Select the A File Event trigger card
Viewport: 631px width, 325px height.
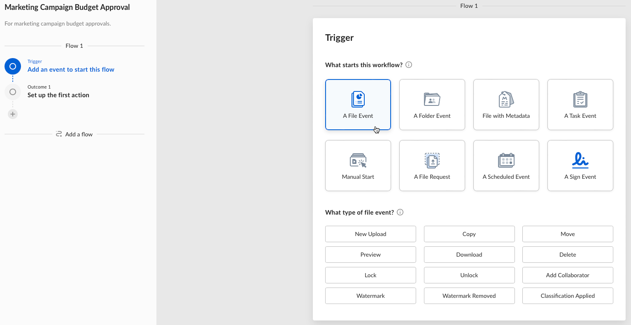(358, 105)
